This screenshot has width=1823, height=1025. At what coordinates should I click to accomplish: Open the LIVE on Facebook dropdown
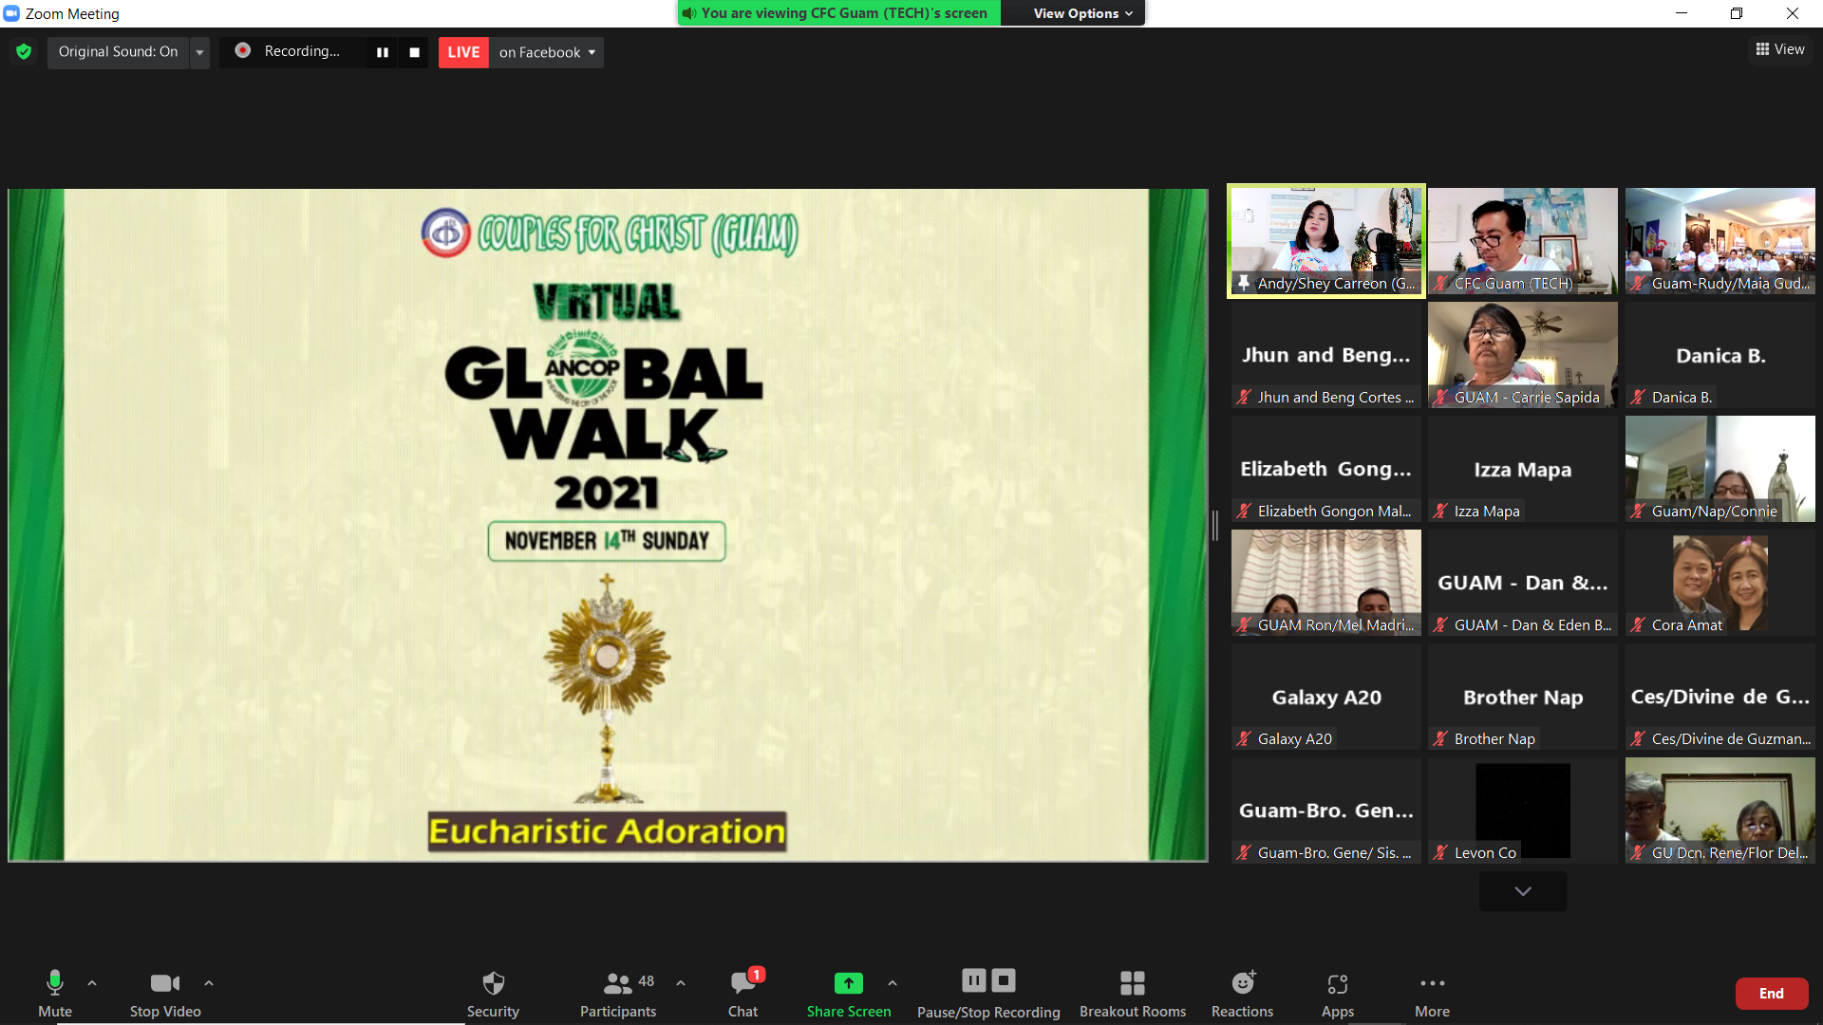point(547,52)
